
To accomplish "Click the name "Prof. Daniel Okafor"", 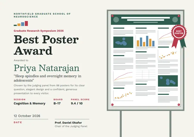I will [x=68, y=123].
